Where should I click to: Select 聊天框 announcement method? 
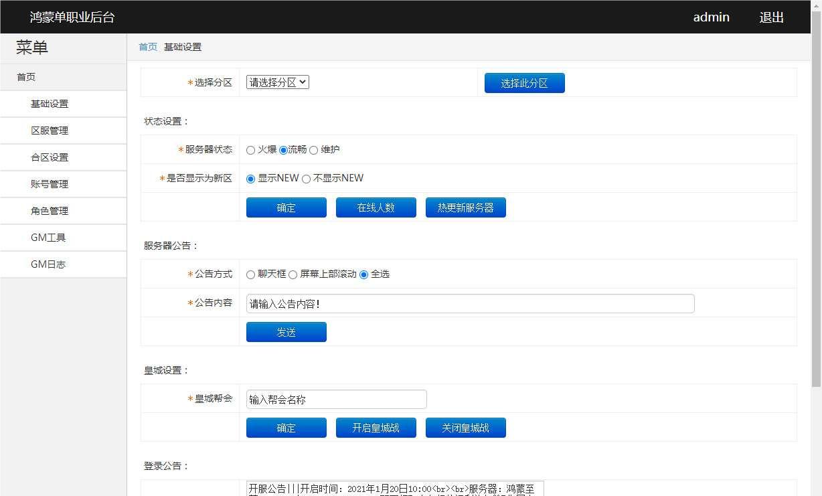(250, 275)
